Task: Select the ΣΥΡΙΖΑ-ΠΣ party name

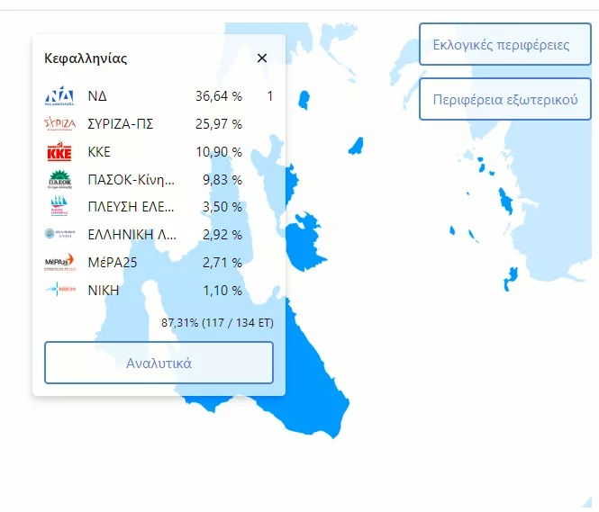Action: click(x=121, y=124)
